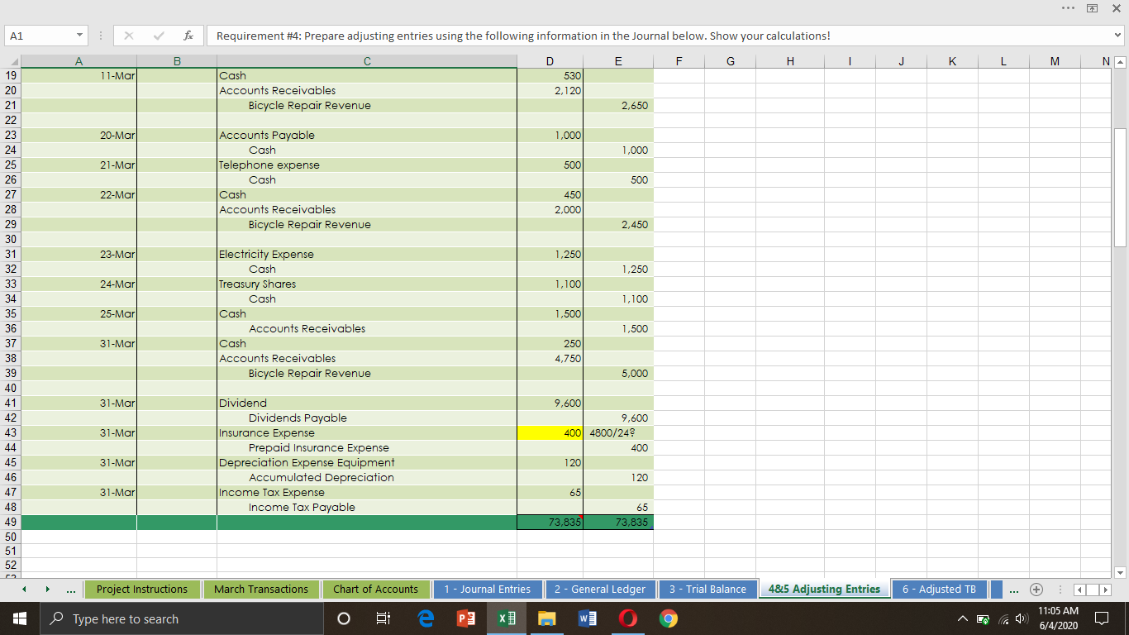Expand hidden icons chevron in system tray
The height and width of the screenshot is (635, 1129).
[964, 618]
